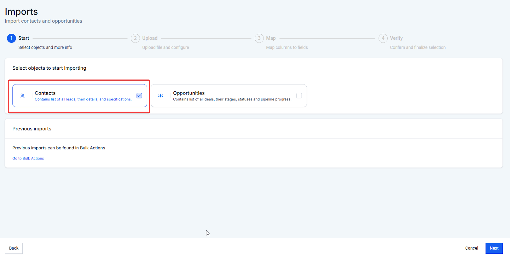Click the "Imports" page heading
This screenshot has width=510, height=255.
click(x=21, y=11)
